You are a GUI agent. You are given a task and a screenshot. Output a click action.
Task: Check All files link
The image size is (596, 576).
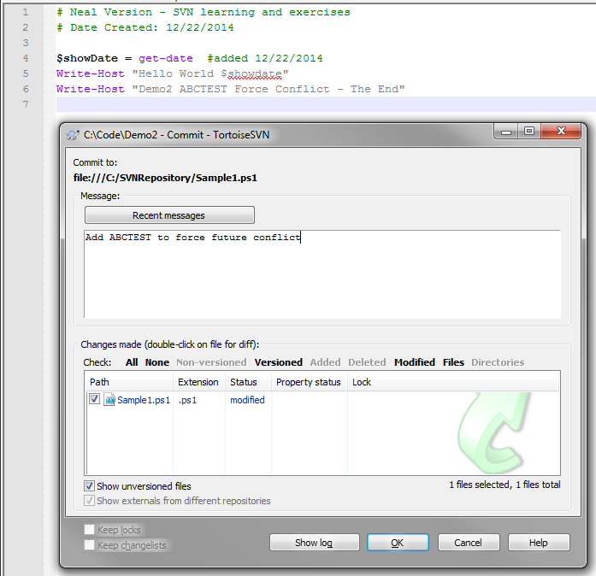[x=132, y=362]
